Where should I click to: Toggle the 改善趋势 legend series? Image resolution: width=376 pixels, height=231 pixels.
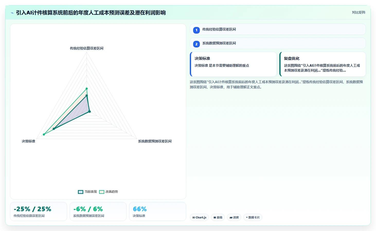(109, 192)
